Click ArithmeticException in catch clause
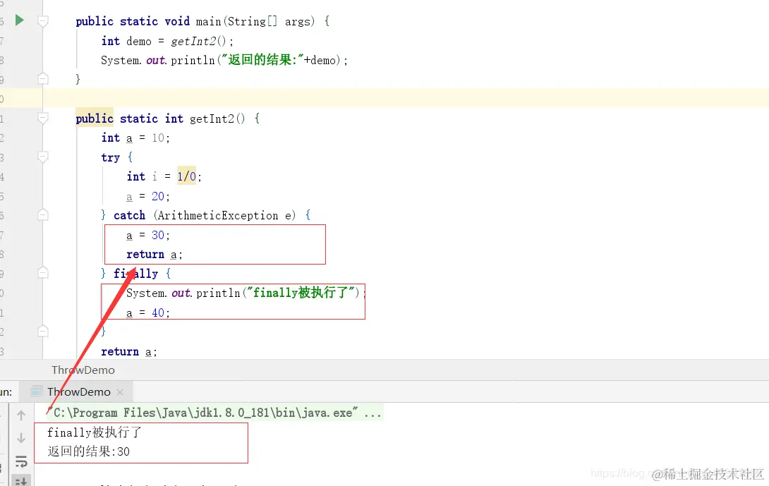This screenshot has width=769, height=486. pyautogui.click(x=218, y=215)
